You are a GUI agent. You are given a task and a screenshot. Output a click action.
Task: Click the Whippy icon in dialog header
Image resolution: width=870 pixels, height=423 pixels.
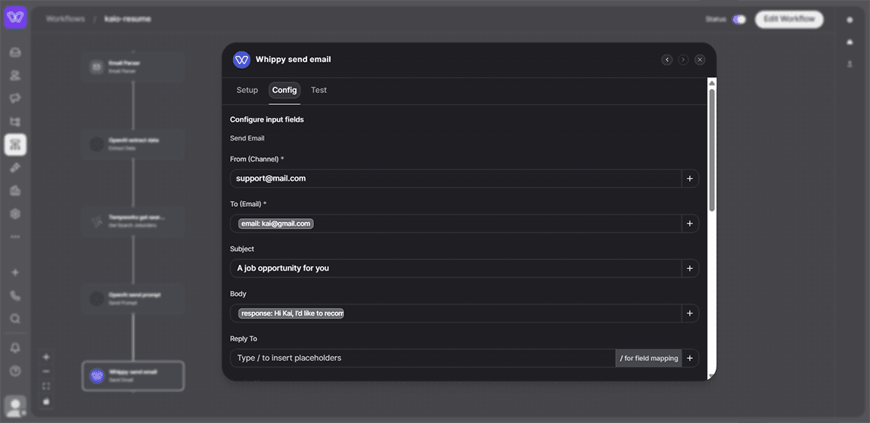pos(241,59)
